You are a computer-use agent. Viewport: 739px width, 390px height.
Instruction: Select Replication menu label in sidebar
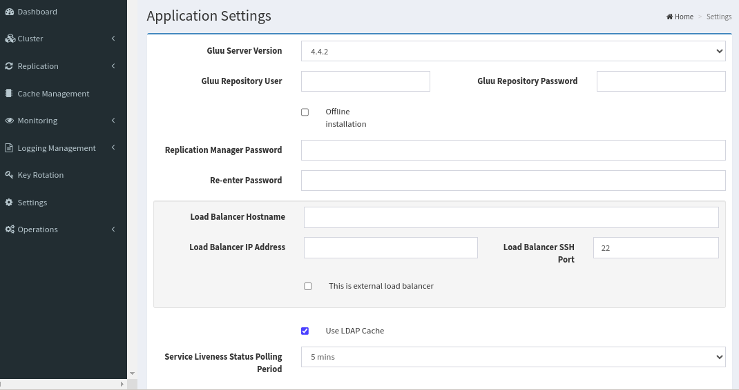pos(38,66)
